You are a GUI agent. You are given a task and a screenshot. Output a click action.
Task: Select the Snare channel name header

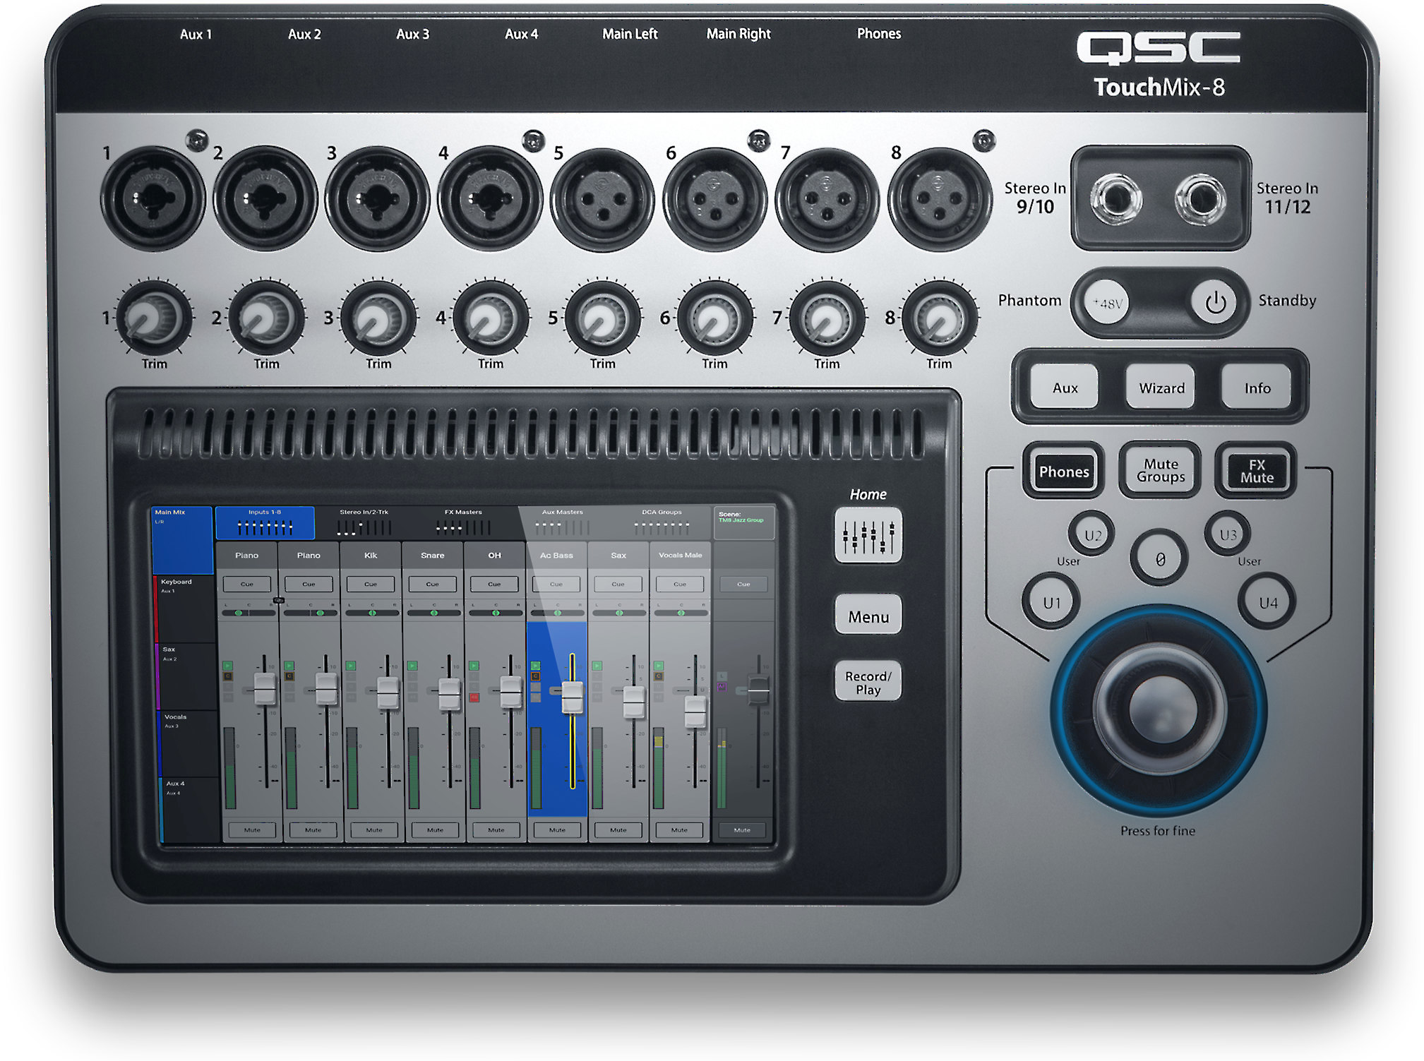[432, 555]
